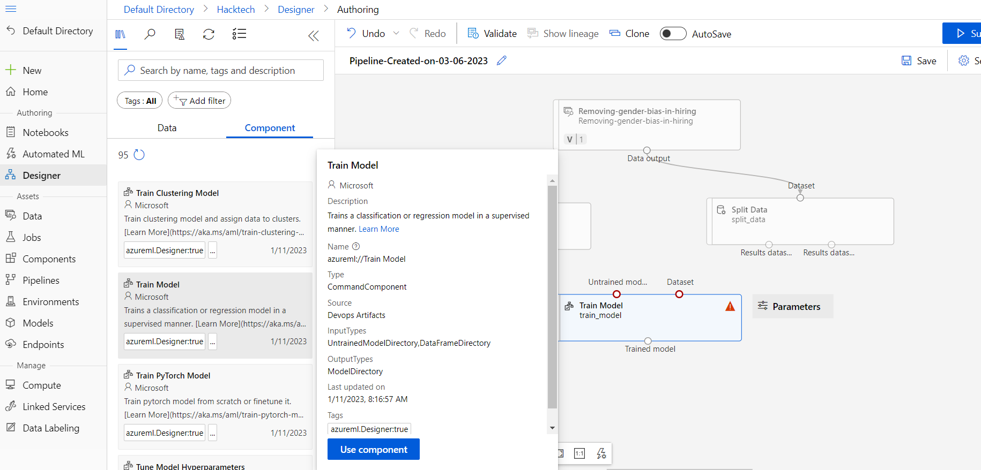Focus the search by name field
This screenshot has width=981, height=470.
coord(221,70)
